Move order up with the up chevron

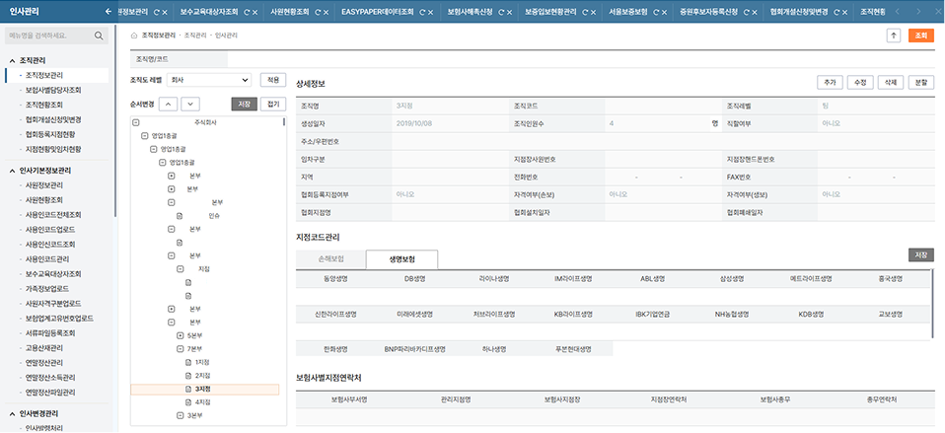click(167, 104)
